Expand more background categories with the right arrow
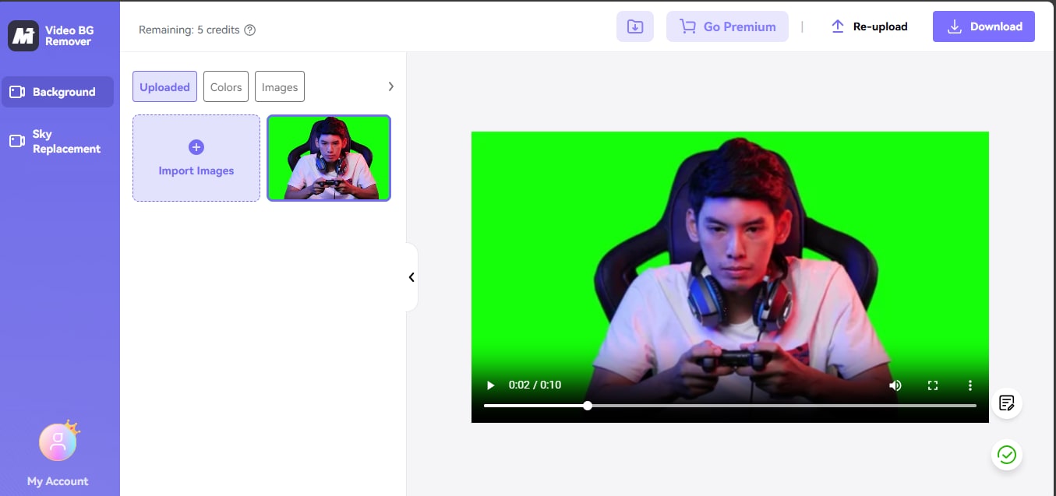 coord(390,86)
